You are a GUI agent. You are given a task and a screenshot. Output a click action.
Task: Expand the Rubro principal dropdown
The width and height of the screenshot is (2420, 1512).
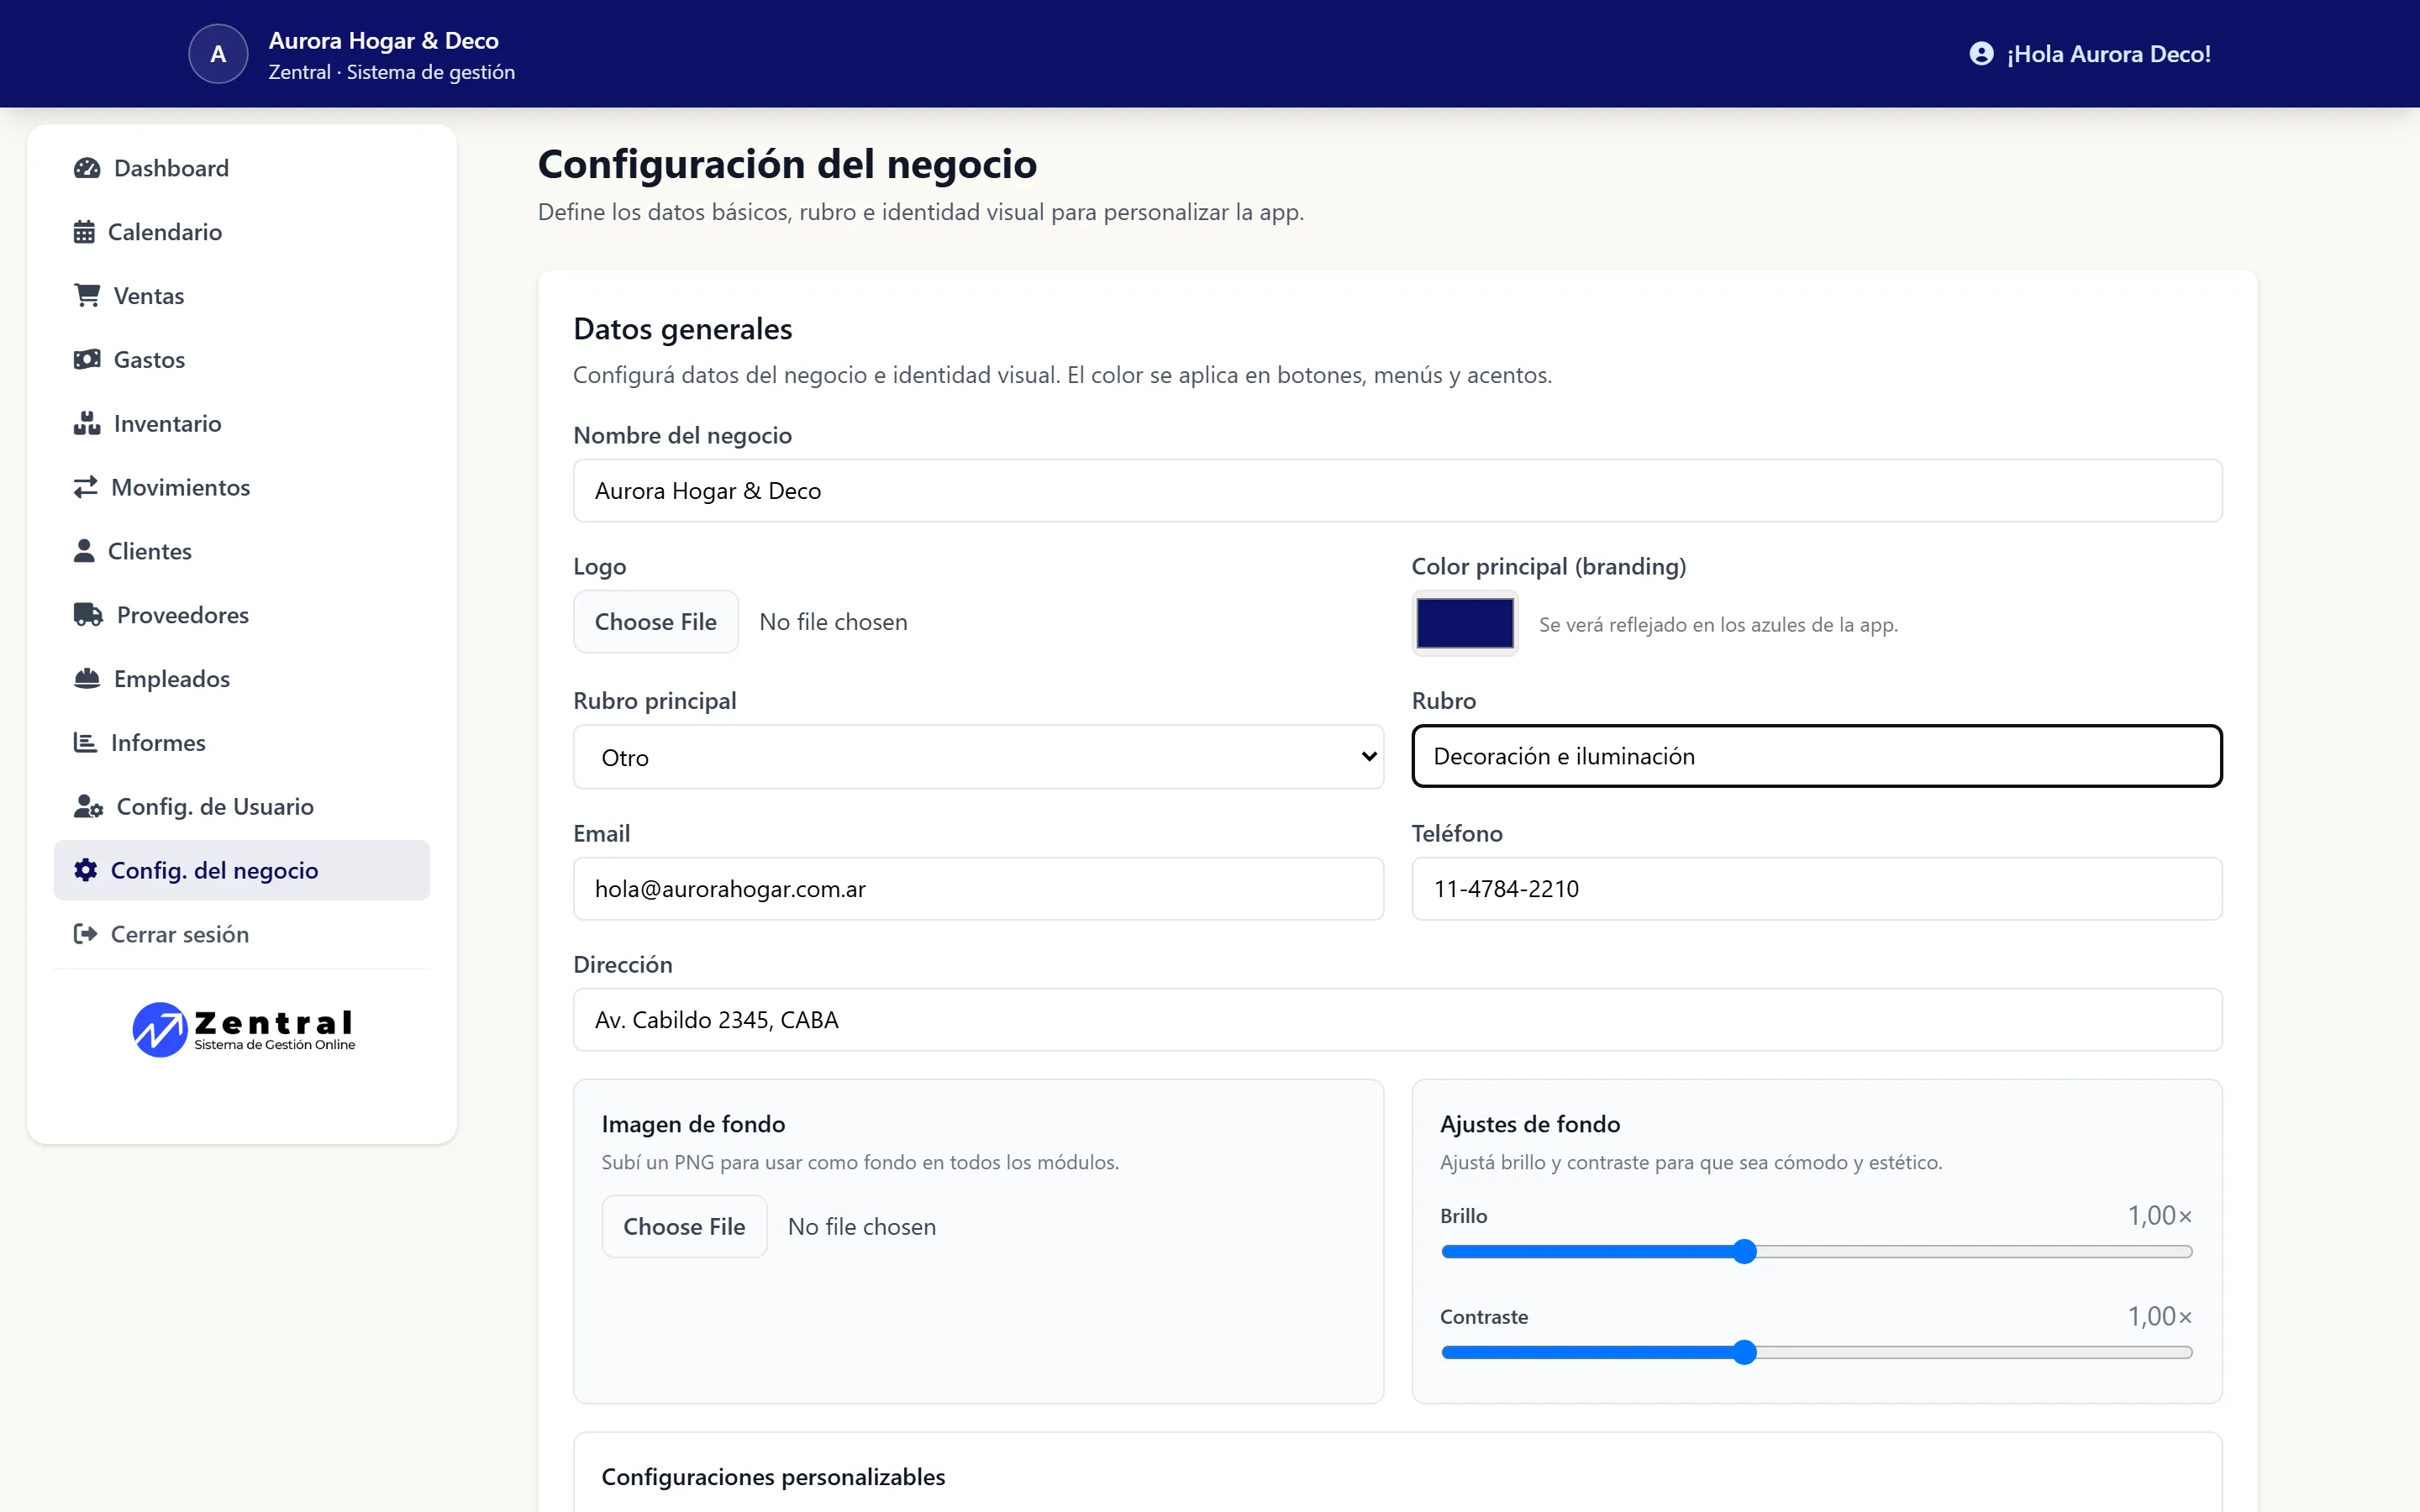coord(978,757)
